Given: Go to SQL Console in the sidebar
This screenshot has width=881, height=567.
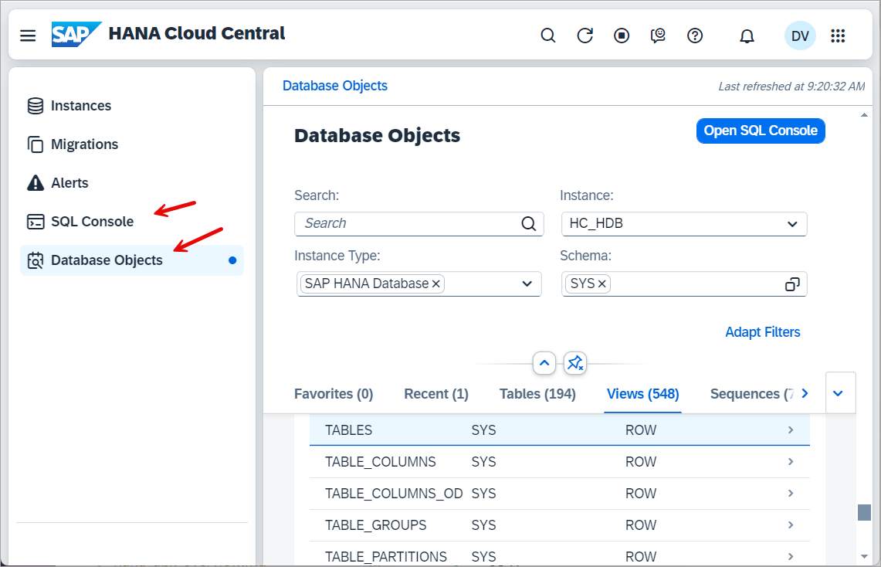Looking at the screenshot, I should pos(92,222).
